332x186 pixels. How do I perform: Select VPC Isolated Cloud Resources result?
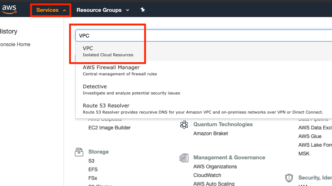click(108, 51)
